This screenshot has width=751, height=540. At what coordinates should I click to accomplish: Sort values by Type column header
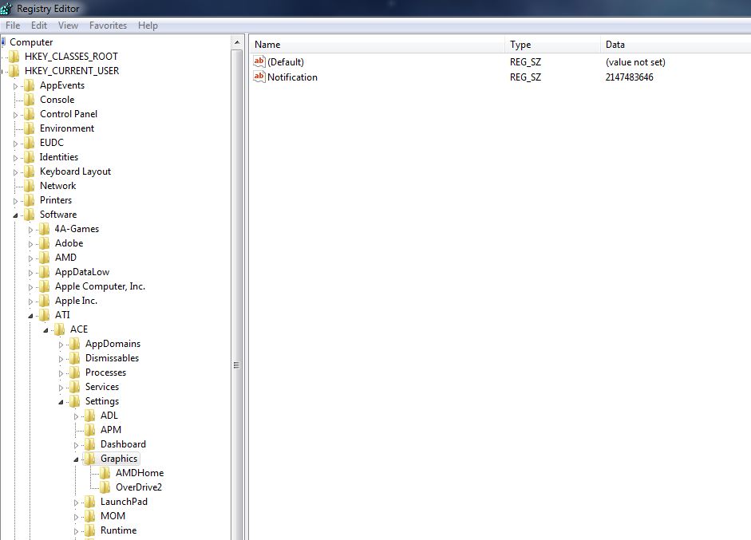pyautogui.click(x=552, y=45)
